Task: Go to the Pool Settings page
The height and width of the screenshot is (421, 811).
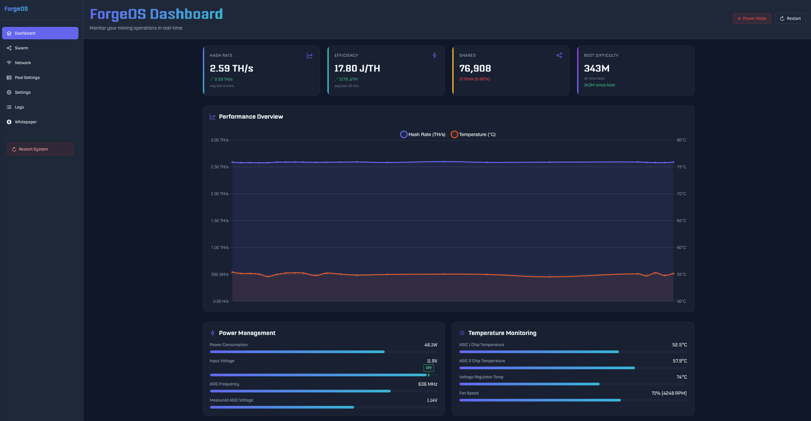Action: [x=27, y=78]
